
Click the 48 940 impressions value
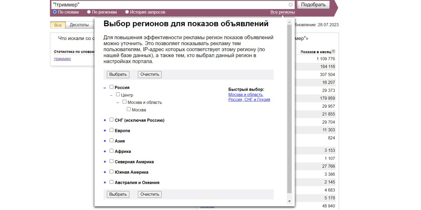pyautogui.click(x=329, y=206)
